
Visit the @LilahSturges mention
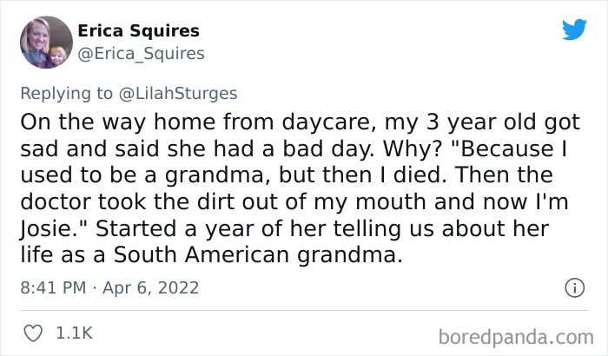point(177,94)
